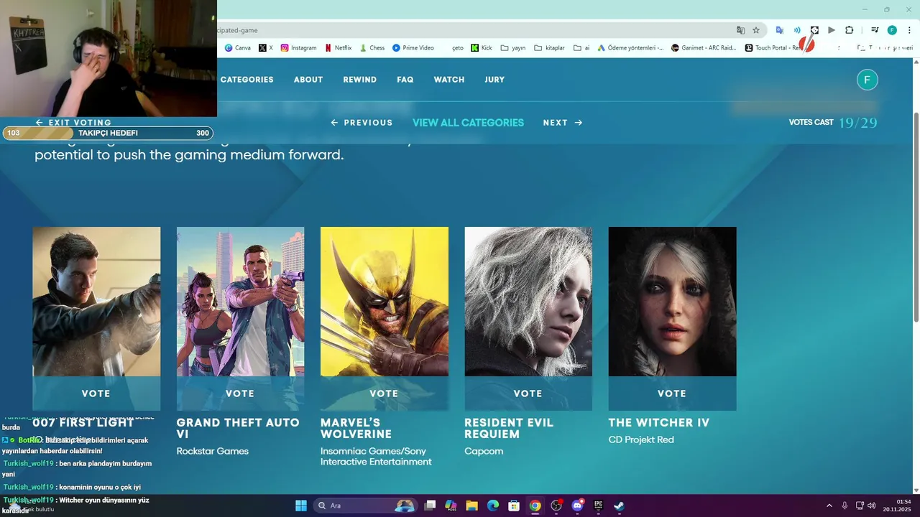Vote for 007 First Light
The image size is (920, 517).
pos(96,393)
